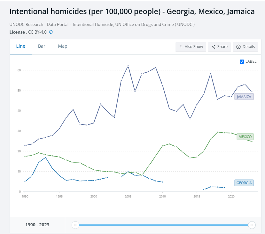Click the Intentional homicides chart title
The height and width of the screenshot is (234, 265).
tap(132, 12)
